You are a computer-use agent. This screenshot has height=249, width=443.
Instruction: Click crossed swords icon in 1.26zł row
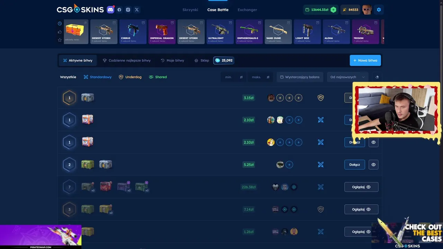320,232
